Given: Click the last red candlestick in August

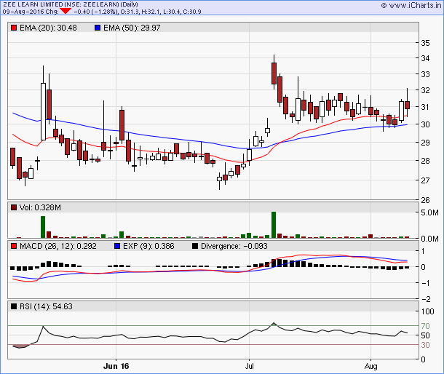Looking at the screenshot, I should 407,105.
